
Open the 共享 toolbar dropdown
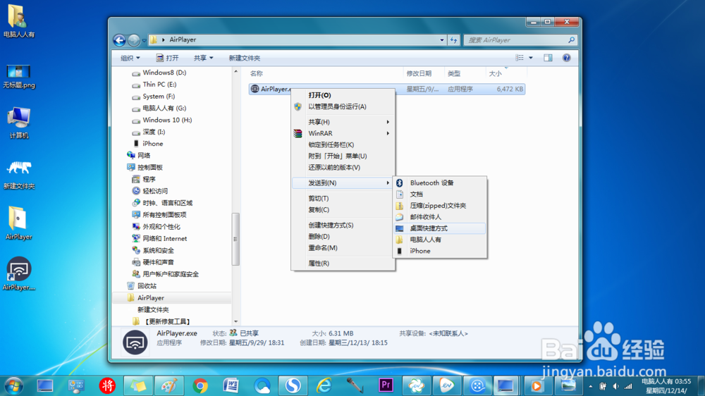203,58
